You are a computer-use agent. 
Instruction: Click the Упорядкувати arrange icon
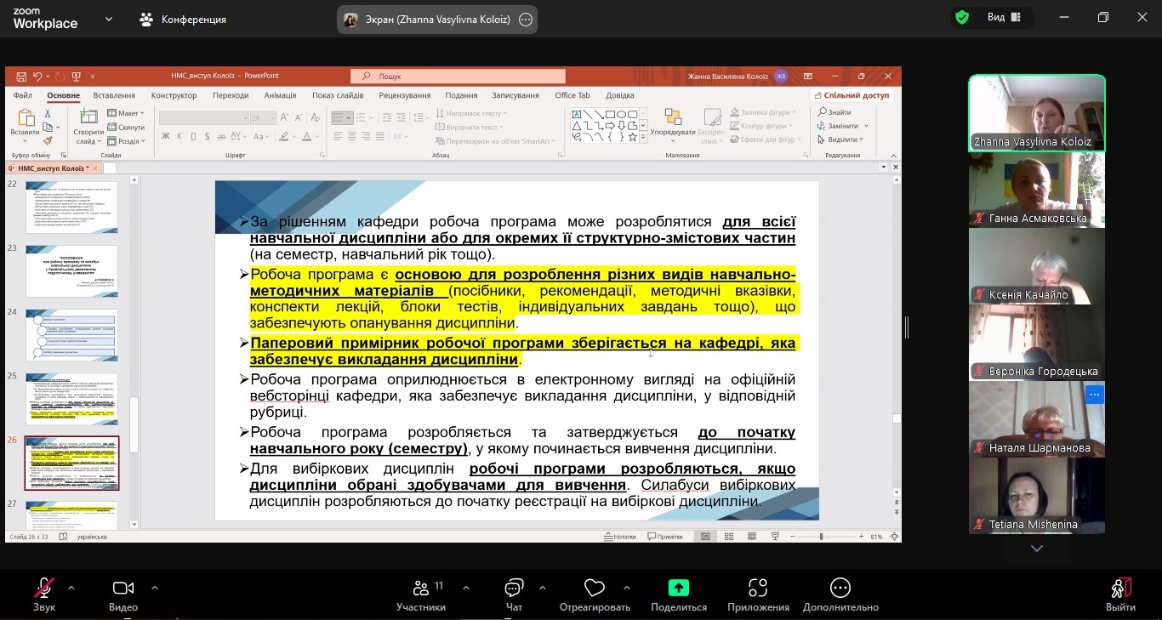point(673,118)
